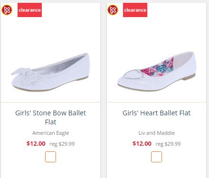Viewport: 209px width, 178px height.
Task: Open the Girls' Heart Ballet Flat title link
Action: click(156, 113)
